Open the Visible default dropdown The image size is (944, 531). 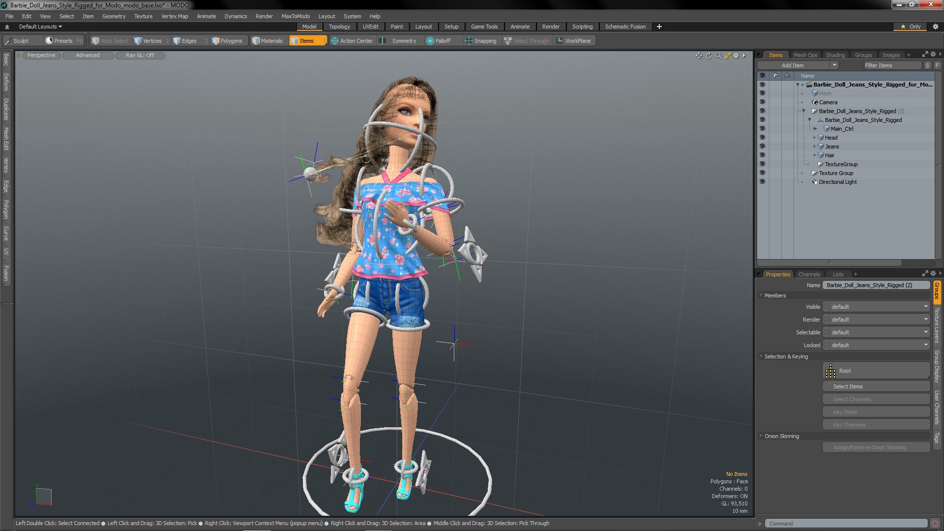pyautogui.click(x=877, y=307)
